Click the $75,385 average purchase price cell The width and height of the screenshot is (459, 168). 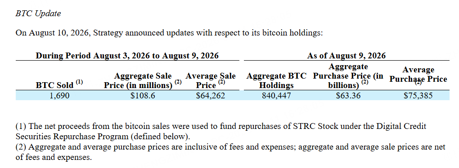click(x=418, y=95)
